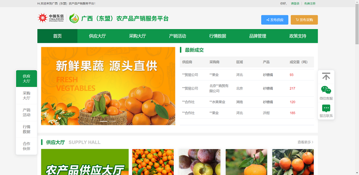Click the transaction amount 93
359x175 pixels.
[291, 75]
